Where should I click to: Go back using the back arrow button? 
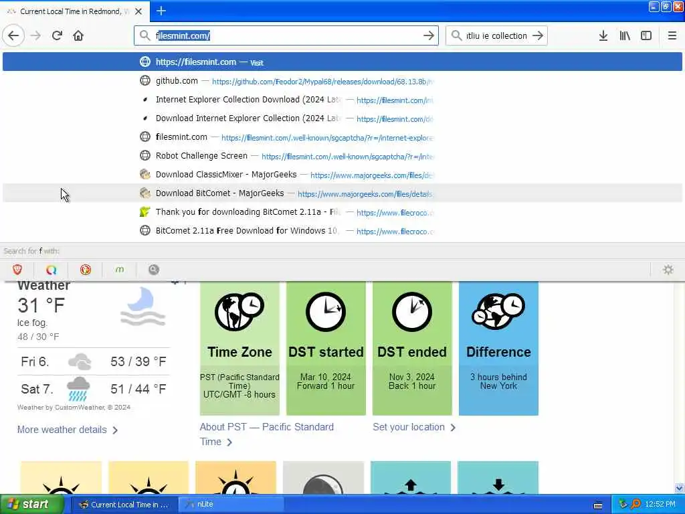pyautogui.click(x=13, y=35)
